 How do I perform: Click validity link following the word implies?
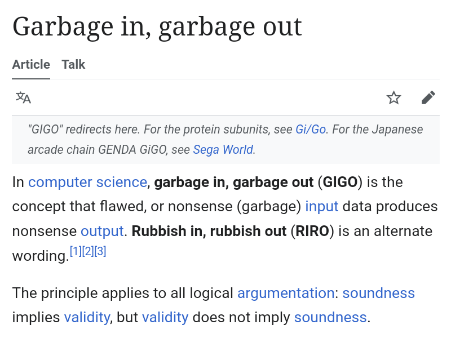tap(87, 318)
